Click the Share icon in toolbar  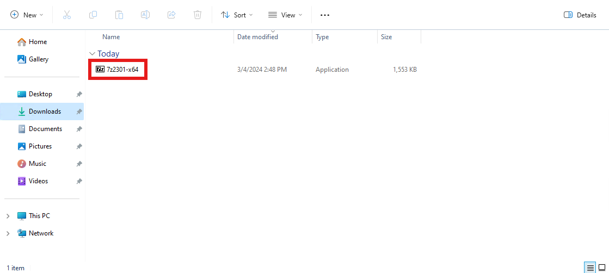coord(171,15)
